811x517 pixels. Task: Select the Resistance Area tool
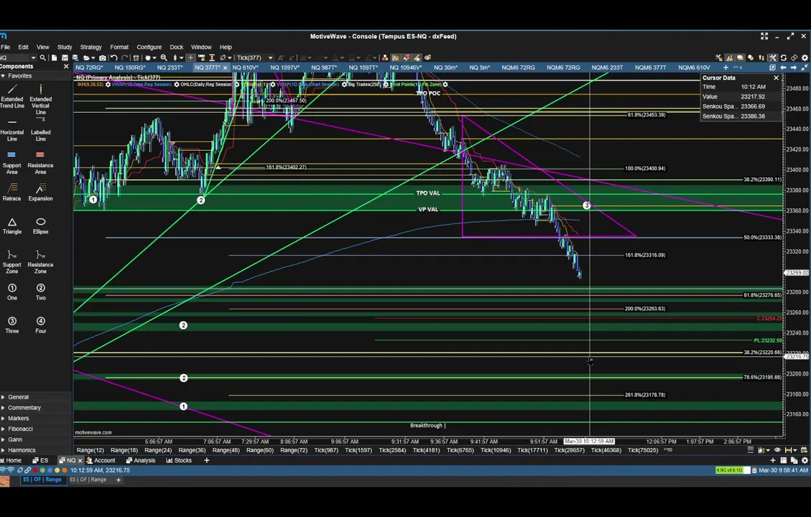[40, 162]
